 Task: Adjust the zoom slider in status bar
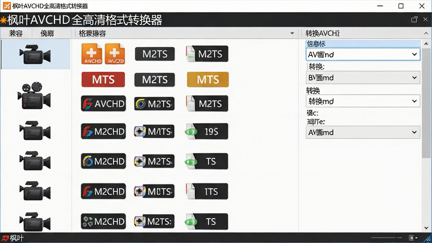(x=386, y=238)
